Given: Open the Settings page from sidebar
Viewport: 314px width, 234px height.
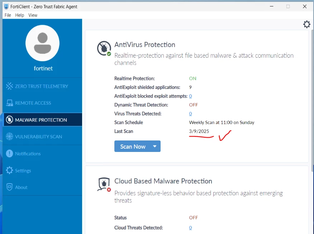Looking at the screenshot, I should 42,171.
